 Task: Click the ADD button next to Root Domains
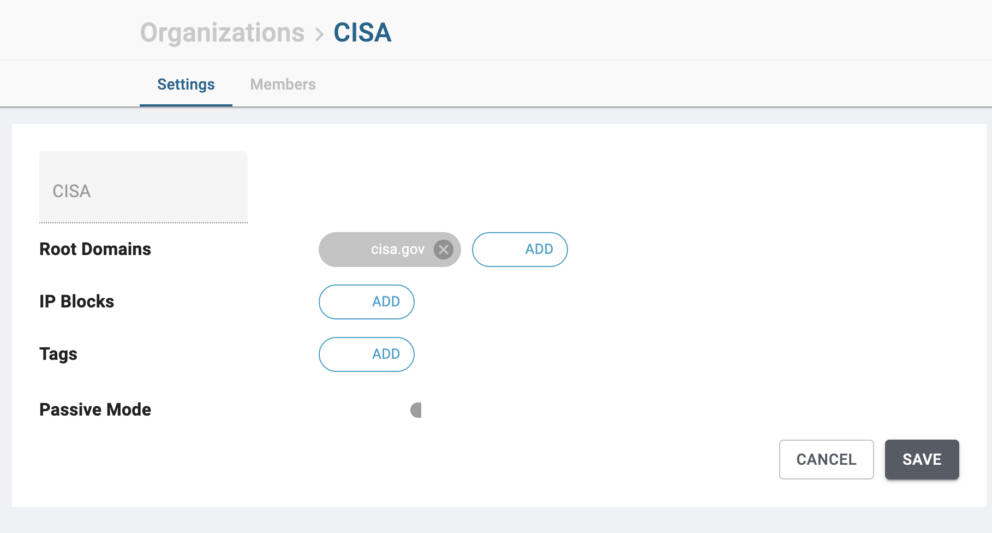[x=519, y=249]
